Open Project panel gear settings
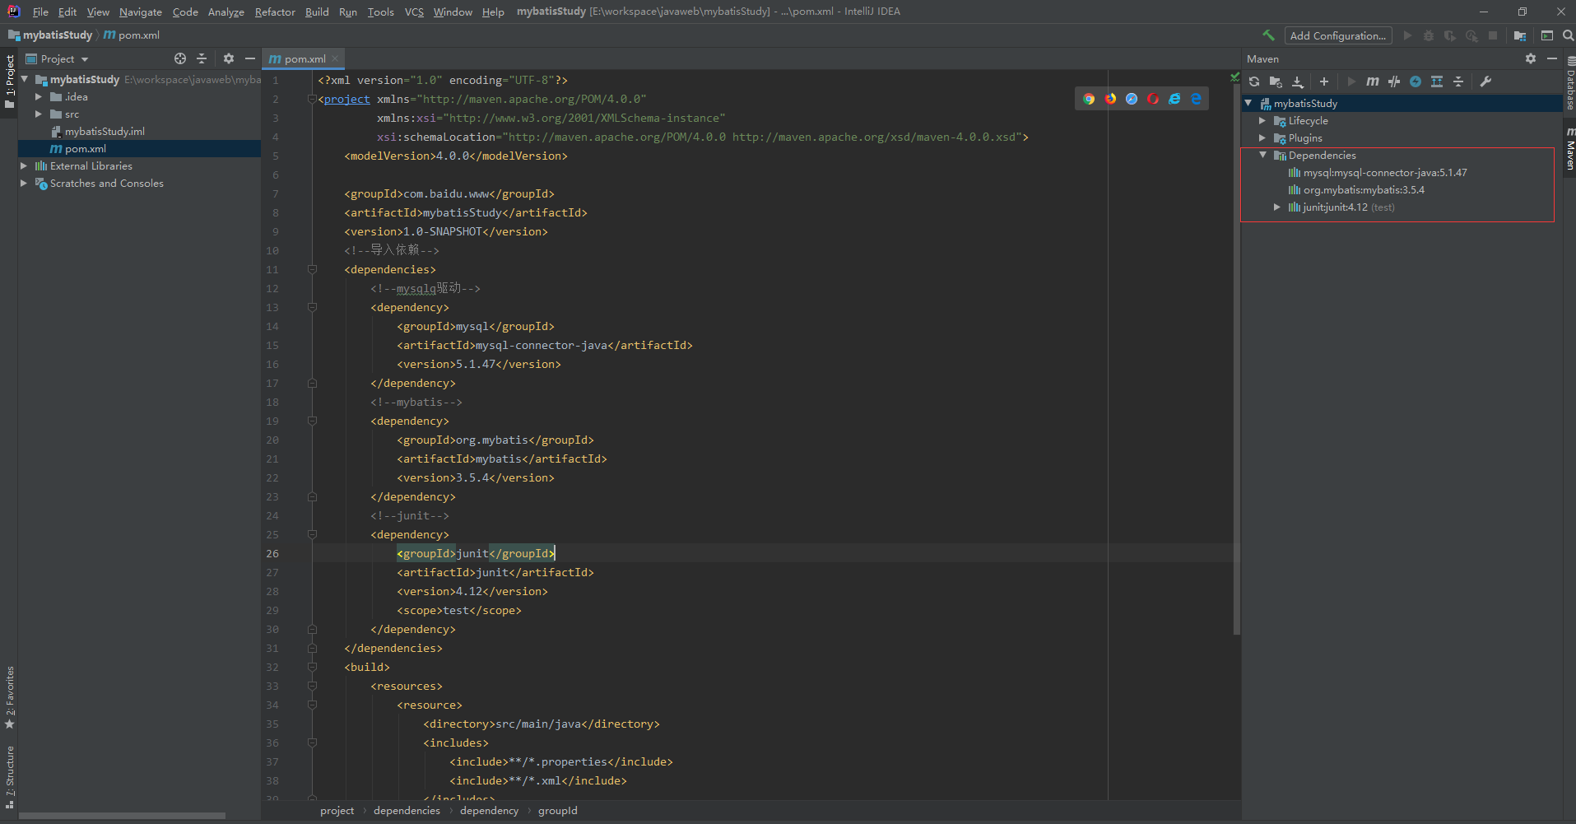Image resolution: width=1576 pixels, height=824 pixels. click(229, 58)
